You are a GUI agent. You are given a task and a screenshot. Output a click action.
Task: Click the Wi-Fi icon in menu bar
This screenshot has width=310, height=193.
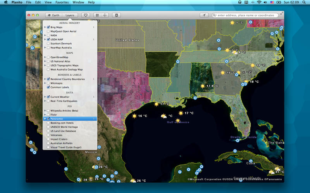pos(258,2)
